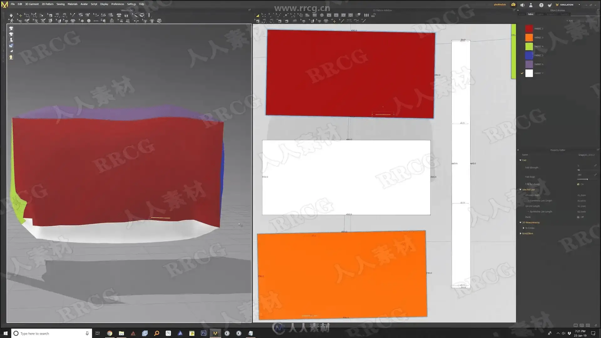Open the Windows Start menu

[x=5, y=333]
